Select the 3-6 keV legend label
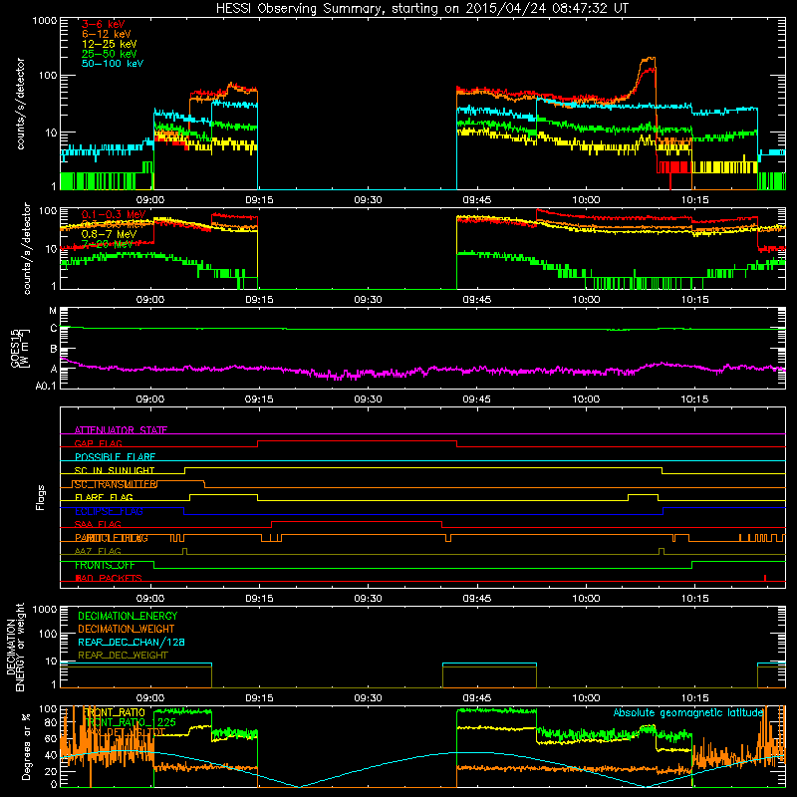Image resolution: width=797 pixels, height=797 pixels. pyautogui.click(x=103, y=24)
